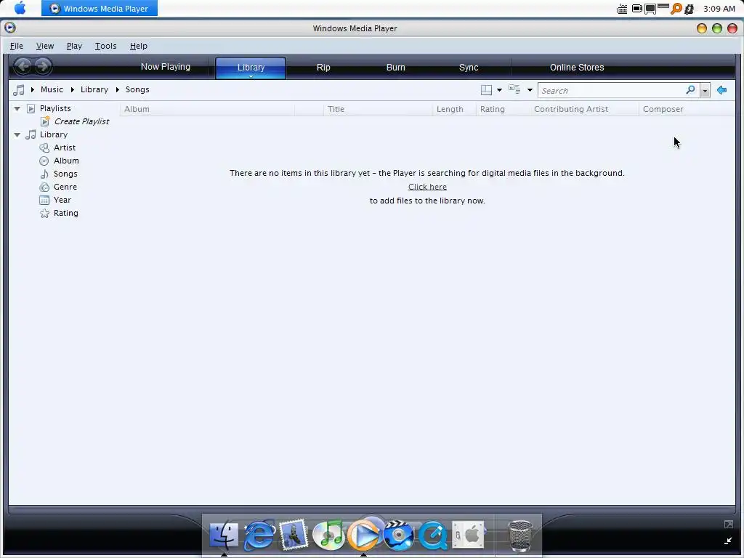This screenshot has width=744, height=558.
Task: Open the Search box dropdown arrow
Action: pyautogui.click(x=705, y=91)
